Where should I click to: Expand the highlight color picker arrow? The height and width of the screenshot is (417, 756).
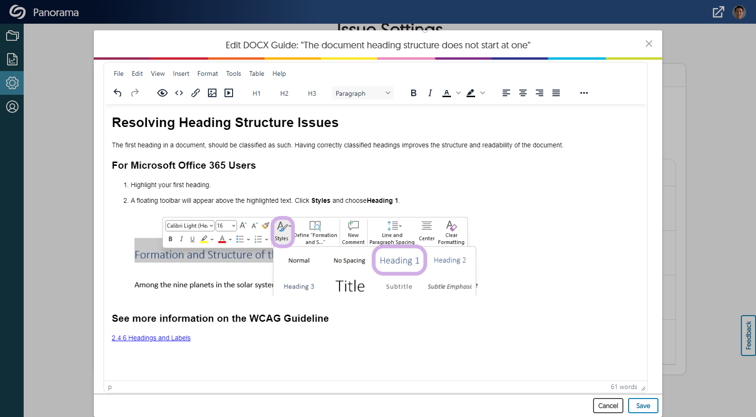coord(483,93)
